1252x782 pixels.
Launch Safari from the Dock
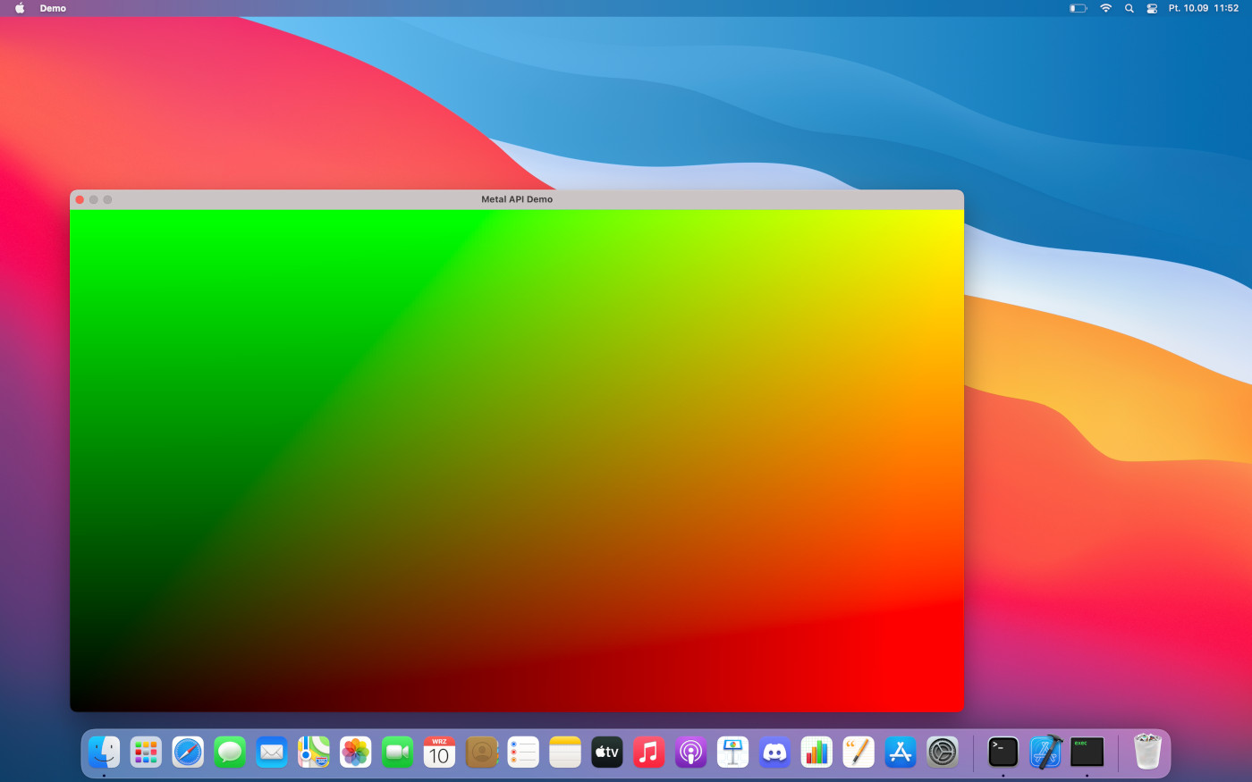(188, 752)
